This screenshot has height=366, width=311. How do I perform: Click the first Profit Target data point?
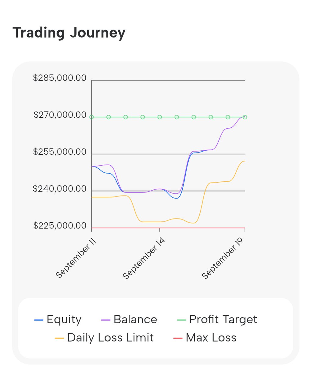pos(91,117)
